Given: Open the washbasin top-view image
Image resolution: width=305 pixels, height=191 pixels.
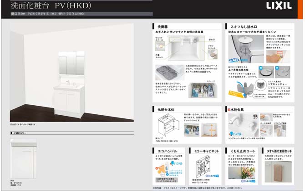Looking at the screenshot, I should pyautogui.click(x=186, y=48).
